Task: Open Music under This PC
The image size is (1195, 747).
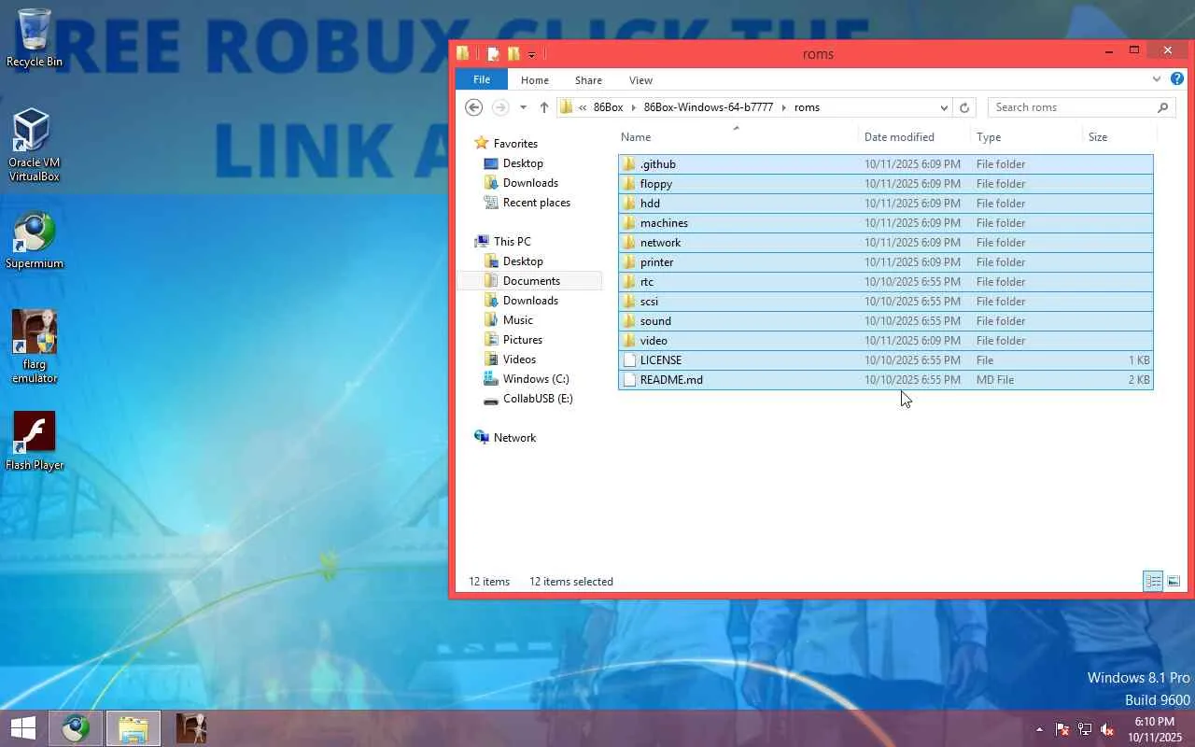Action: click(517, 320)
